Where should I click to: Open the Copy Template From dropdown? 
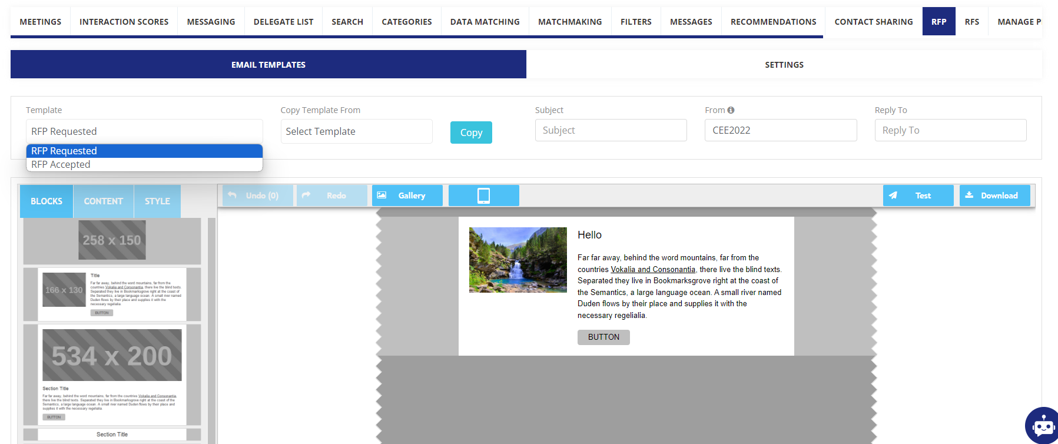click(x=356, y=131)
